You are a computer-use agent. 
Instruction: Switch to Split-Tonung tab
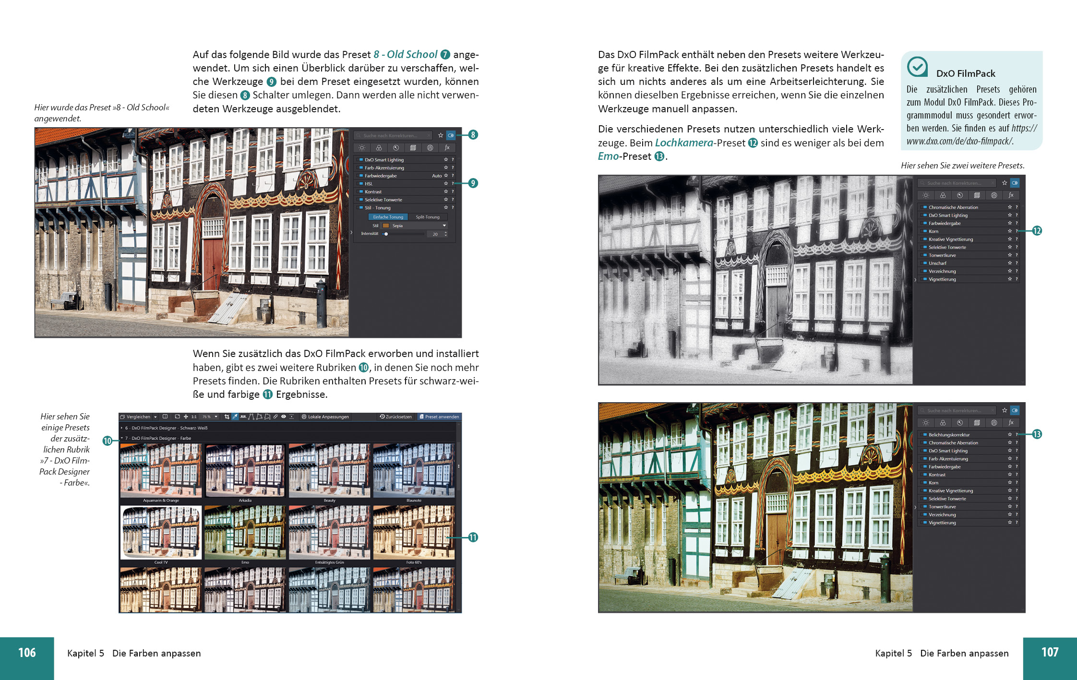point(427,217)
